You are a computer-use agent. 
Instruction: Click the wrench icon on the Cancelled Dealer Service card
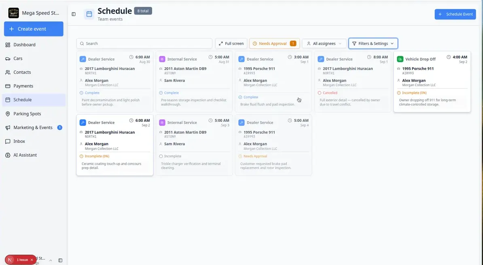tap(321, 59)
